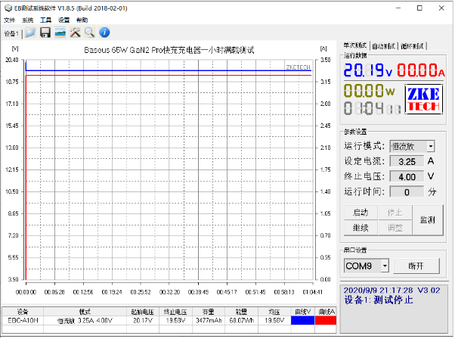
Task: Open the 系统 menu
Action: click(x=27, y=20)
